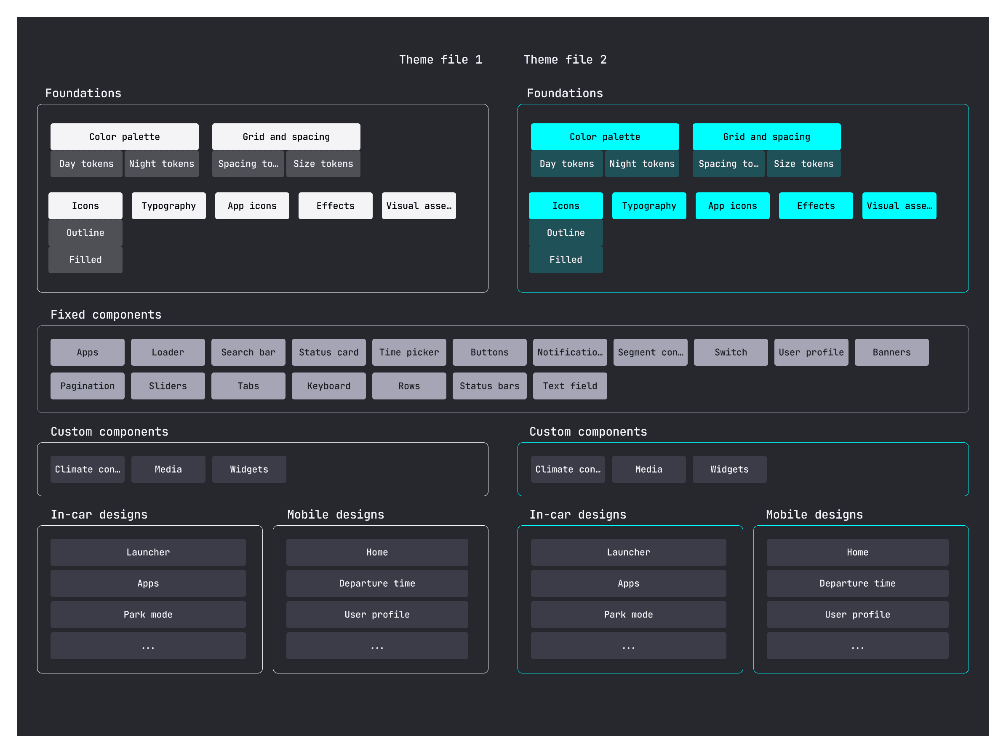
Task: Expand Outline under Icons in Theme file 1
Action: (85, 232)
